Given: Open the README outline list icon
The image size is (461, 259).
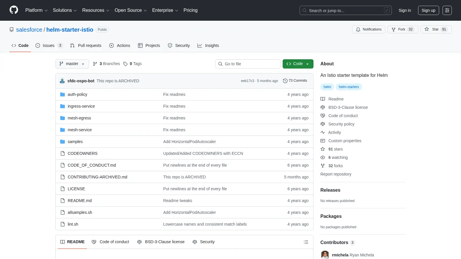Looking at the screenshot, I should 306,242.
